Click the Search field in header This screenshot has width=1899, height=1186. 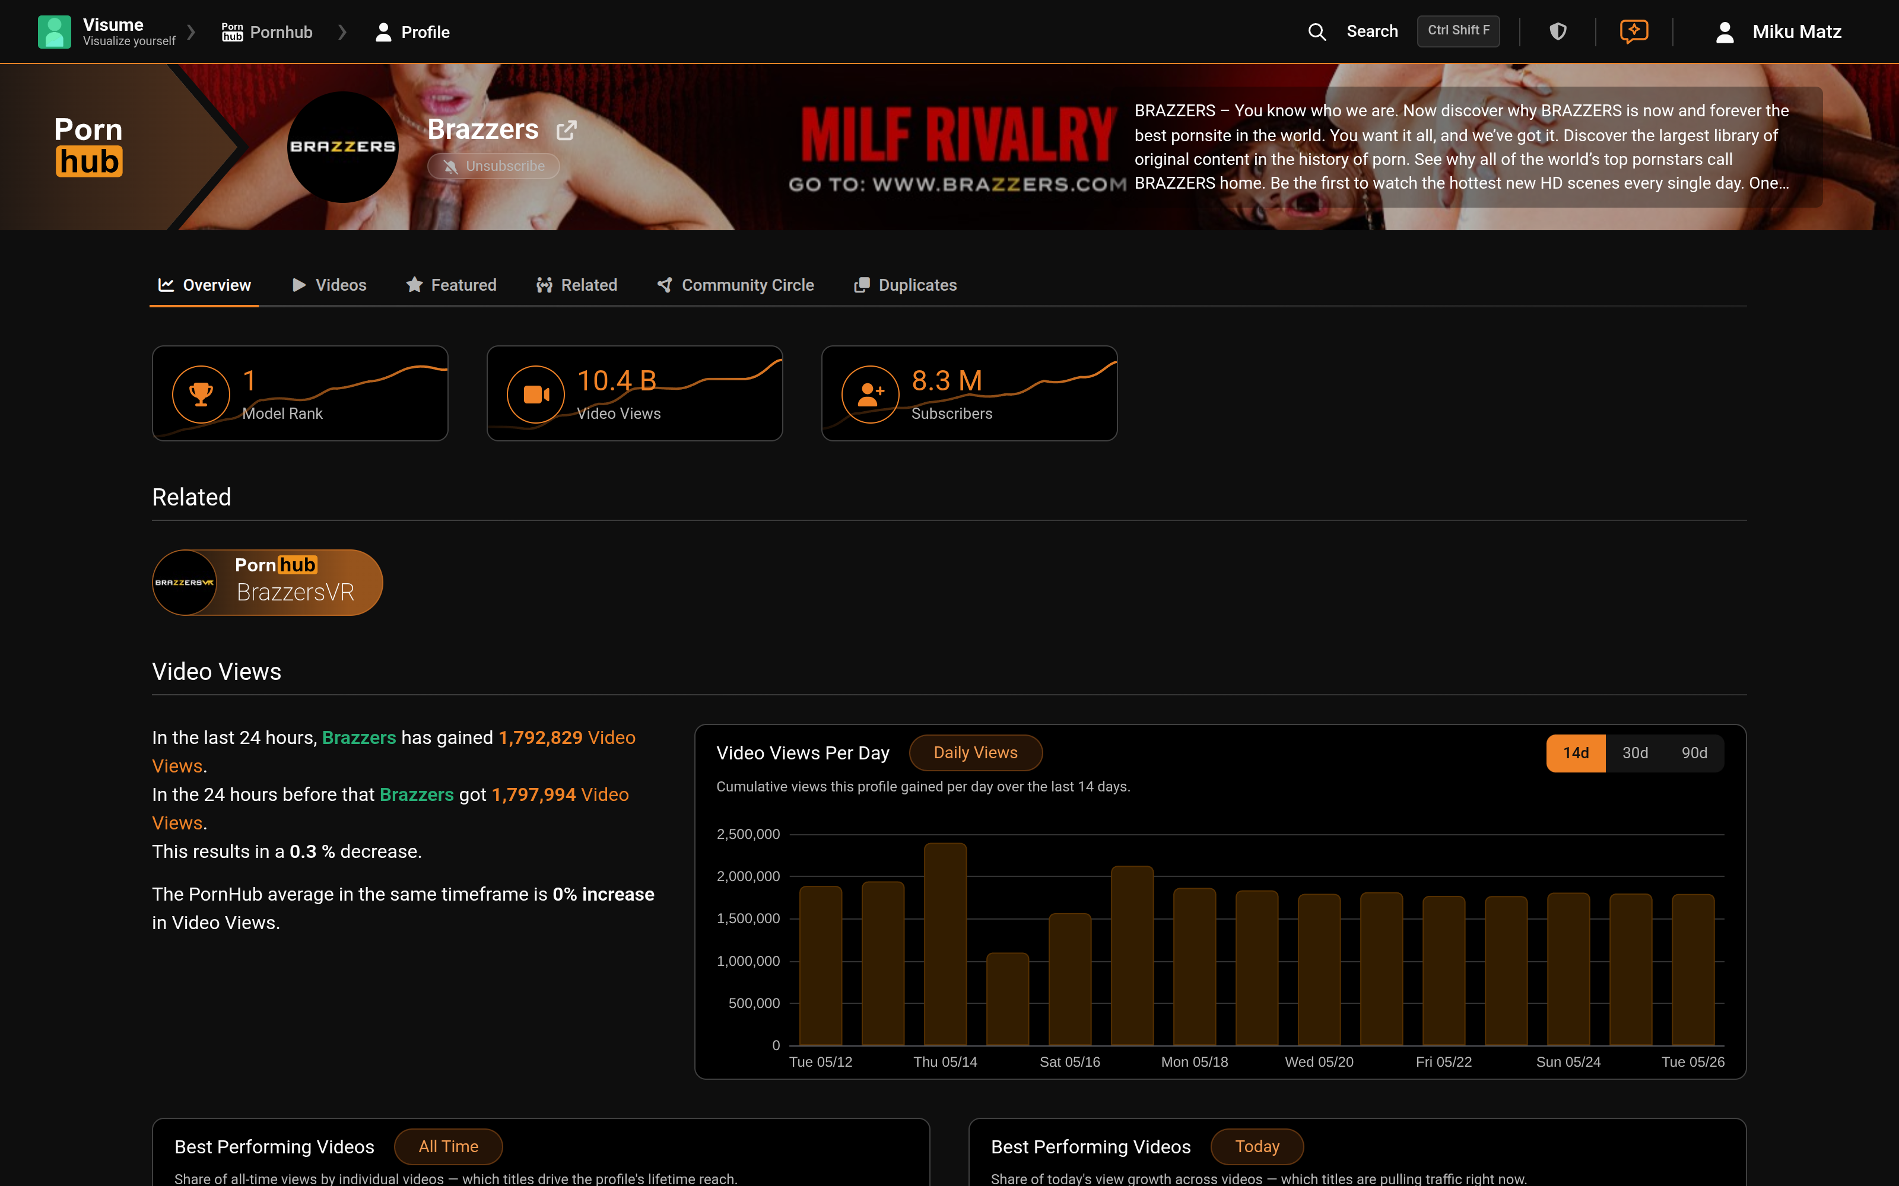(x=1372, y=31)
